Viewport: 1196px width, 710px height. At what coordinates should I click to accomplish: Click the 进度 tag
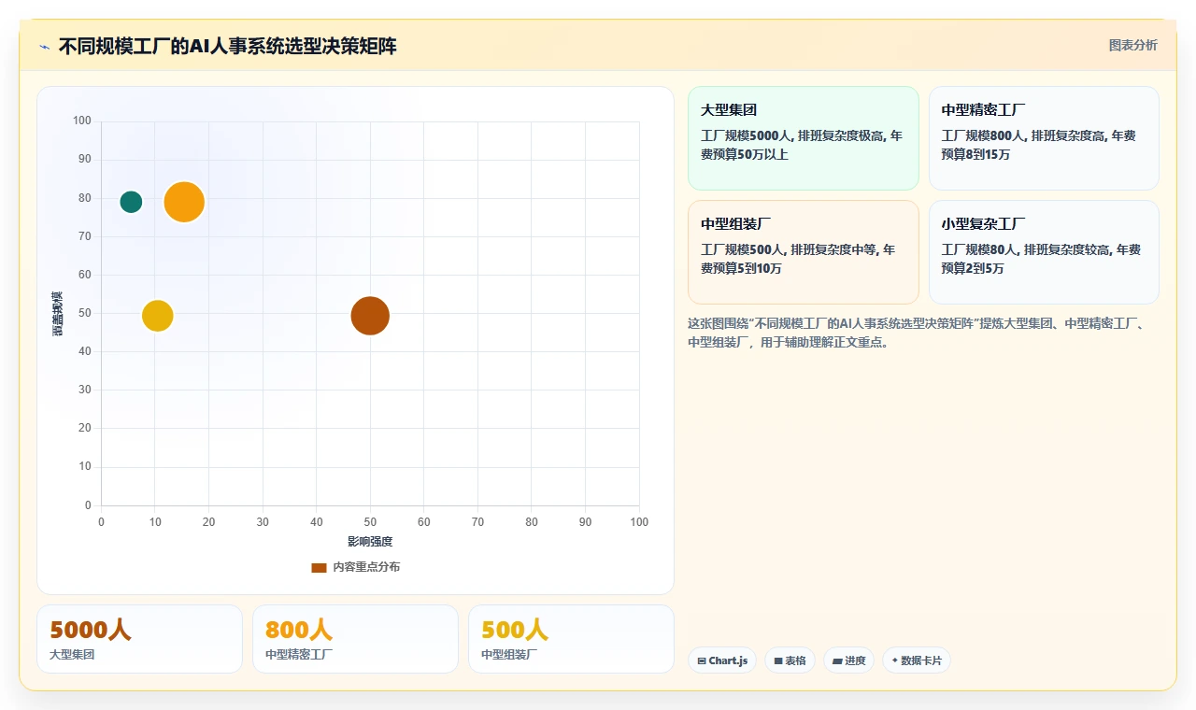coord(848,660)
